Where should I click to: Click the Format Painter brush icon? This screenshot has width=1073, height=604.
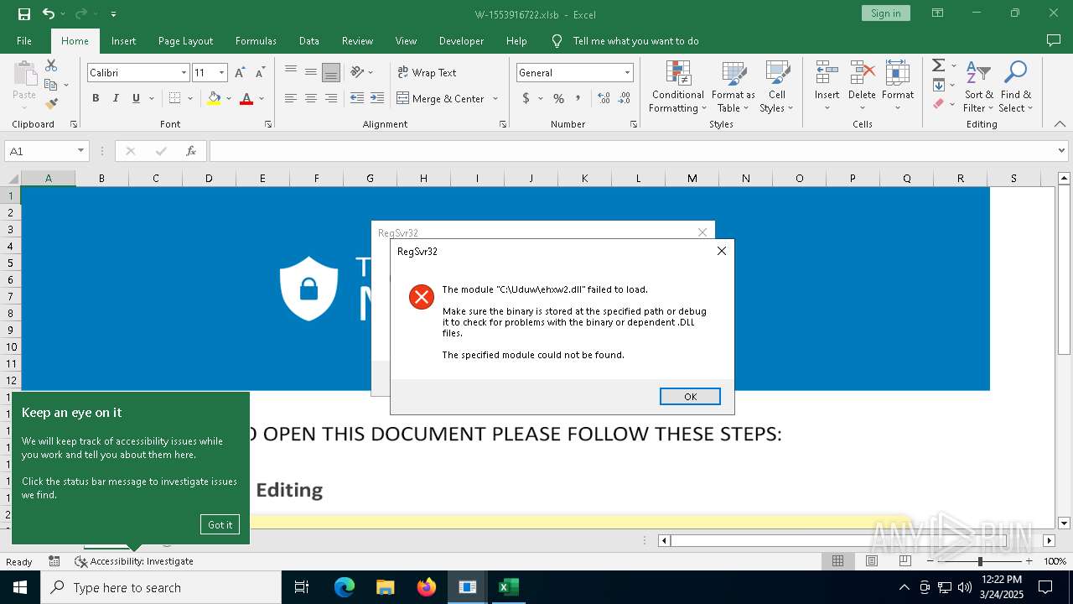pos(51,104)
